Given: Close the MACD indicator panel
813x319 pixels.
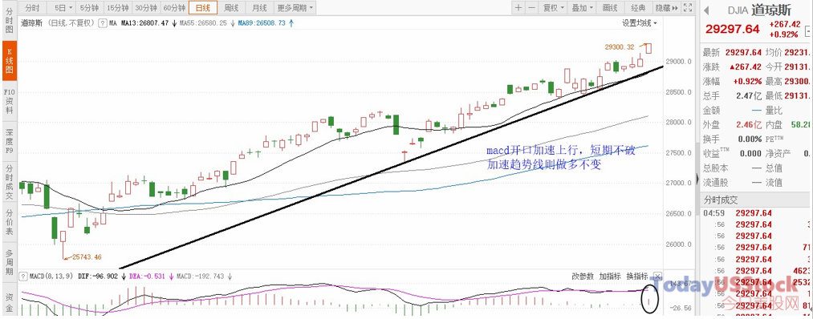Looking at the screenshot, I should tap(657, 276).
